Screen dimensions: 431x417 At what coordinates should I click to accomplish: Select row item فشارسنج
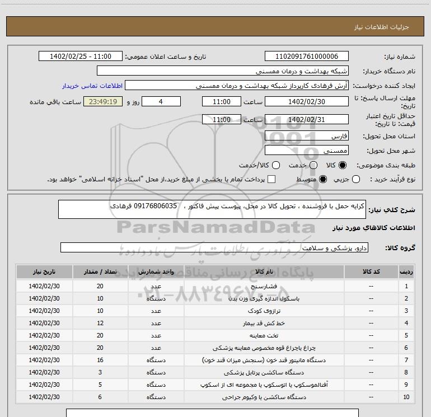click(264, 286)
